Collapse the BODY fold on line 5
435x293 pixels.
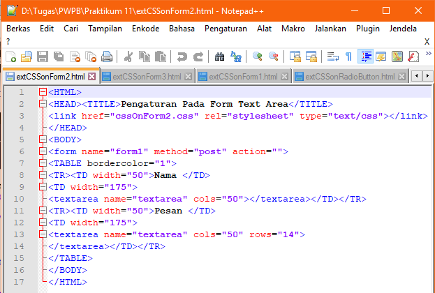(43, 140)
